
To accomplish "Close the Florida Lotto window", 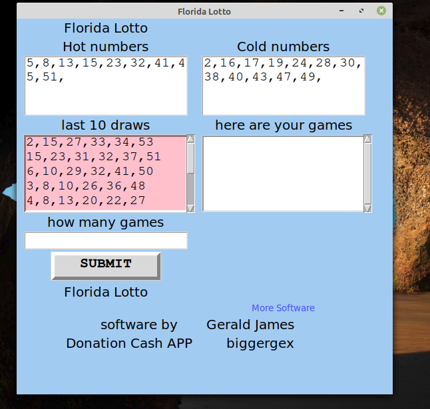I will [381, 11].
